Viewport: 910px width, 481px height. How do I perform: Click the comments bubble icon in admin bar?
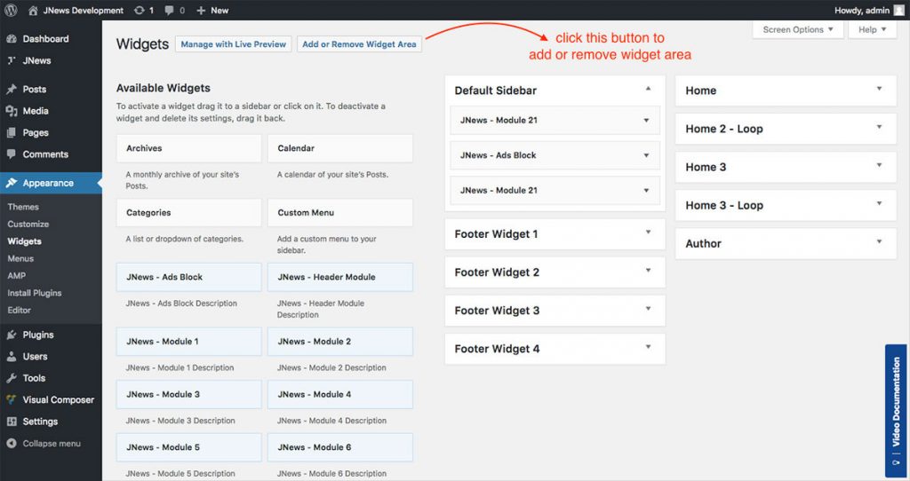coord(171,11)
